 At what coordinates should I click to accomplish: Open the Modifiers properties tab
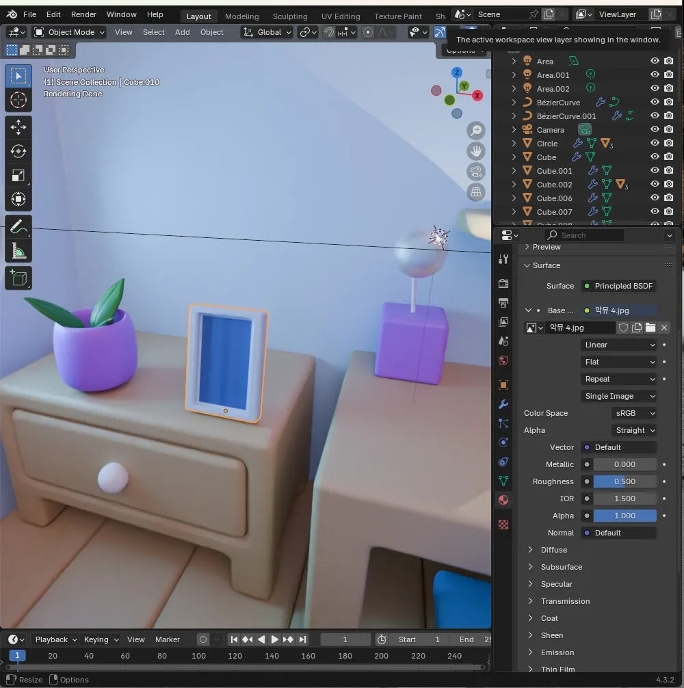[503, 404]
